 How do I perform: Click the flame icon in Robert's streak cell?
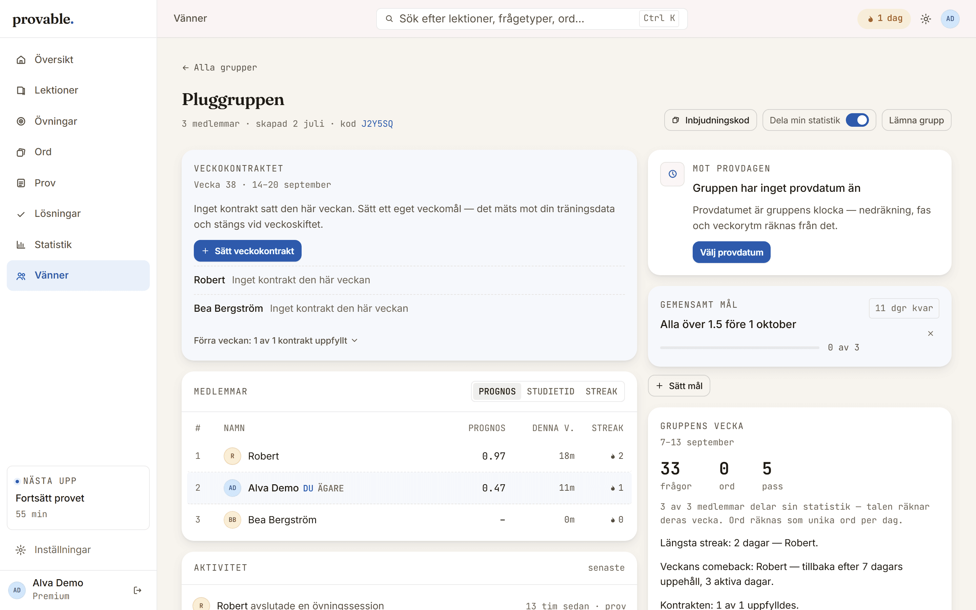tap(613, 456)
